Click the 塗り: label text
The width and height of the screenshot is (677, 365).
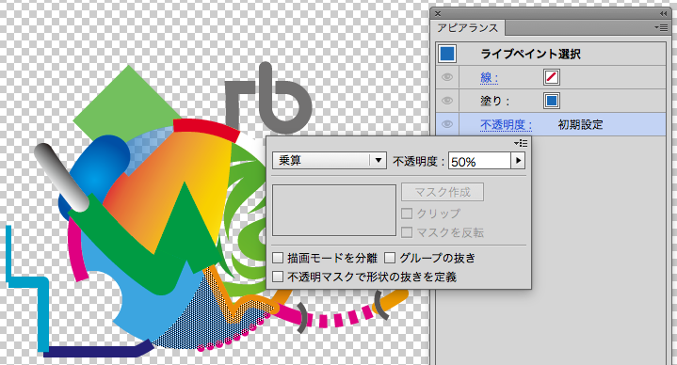495,101
